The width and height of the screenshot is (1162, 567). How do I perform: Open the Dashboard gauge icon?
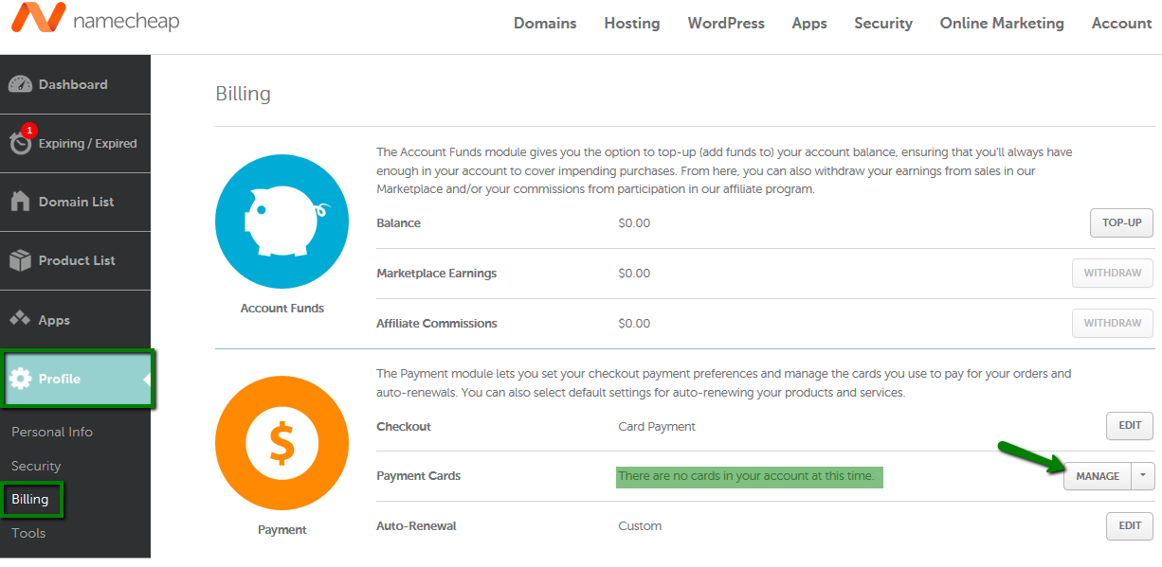(x=20, y=84)
